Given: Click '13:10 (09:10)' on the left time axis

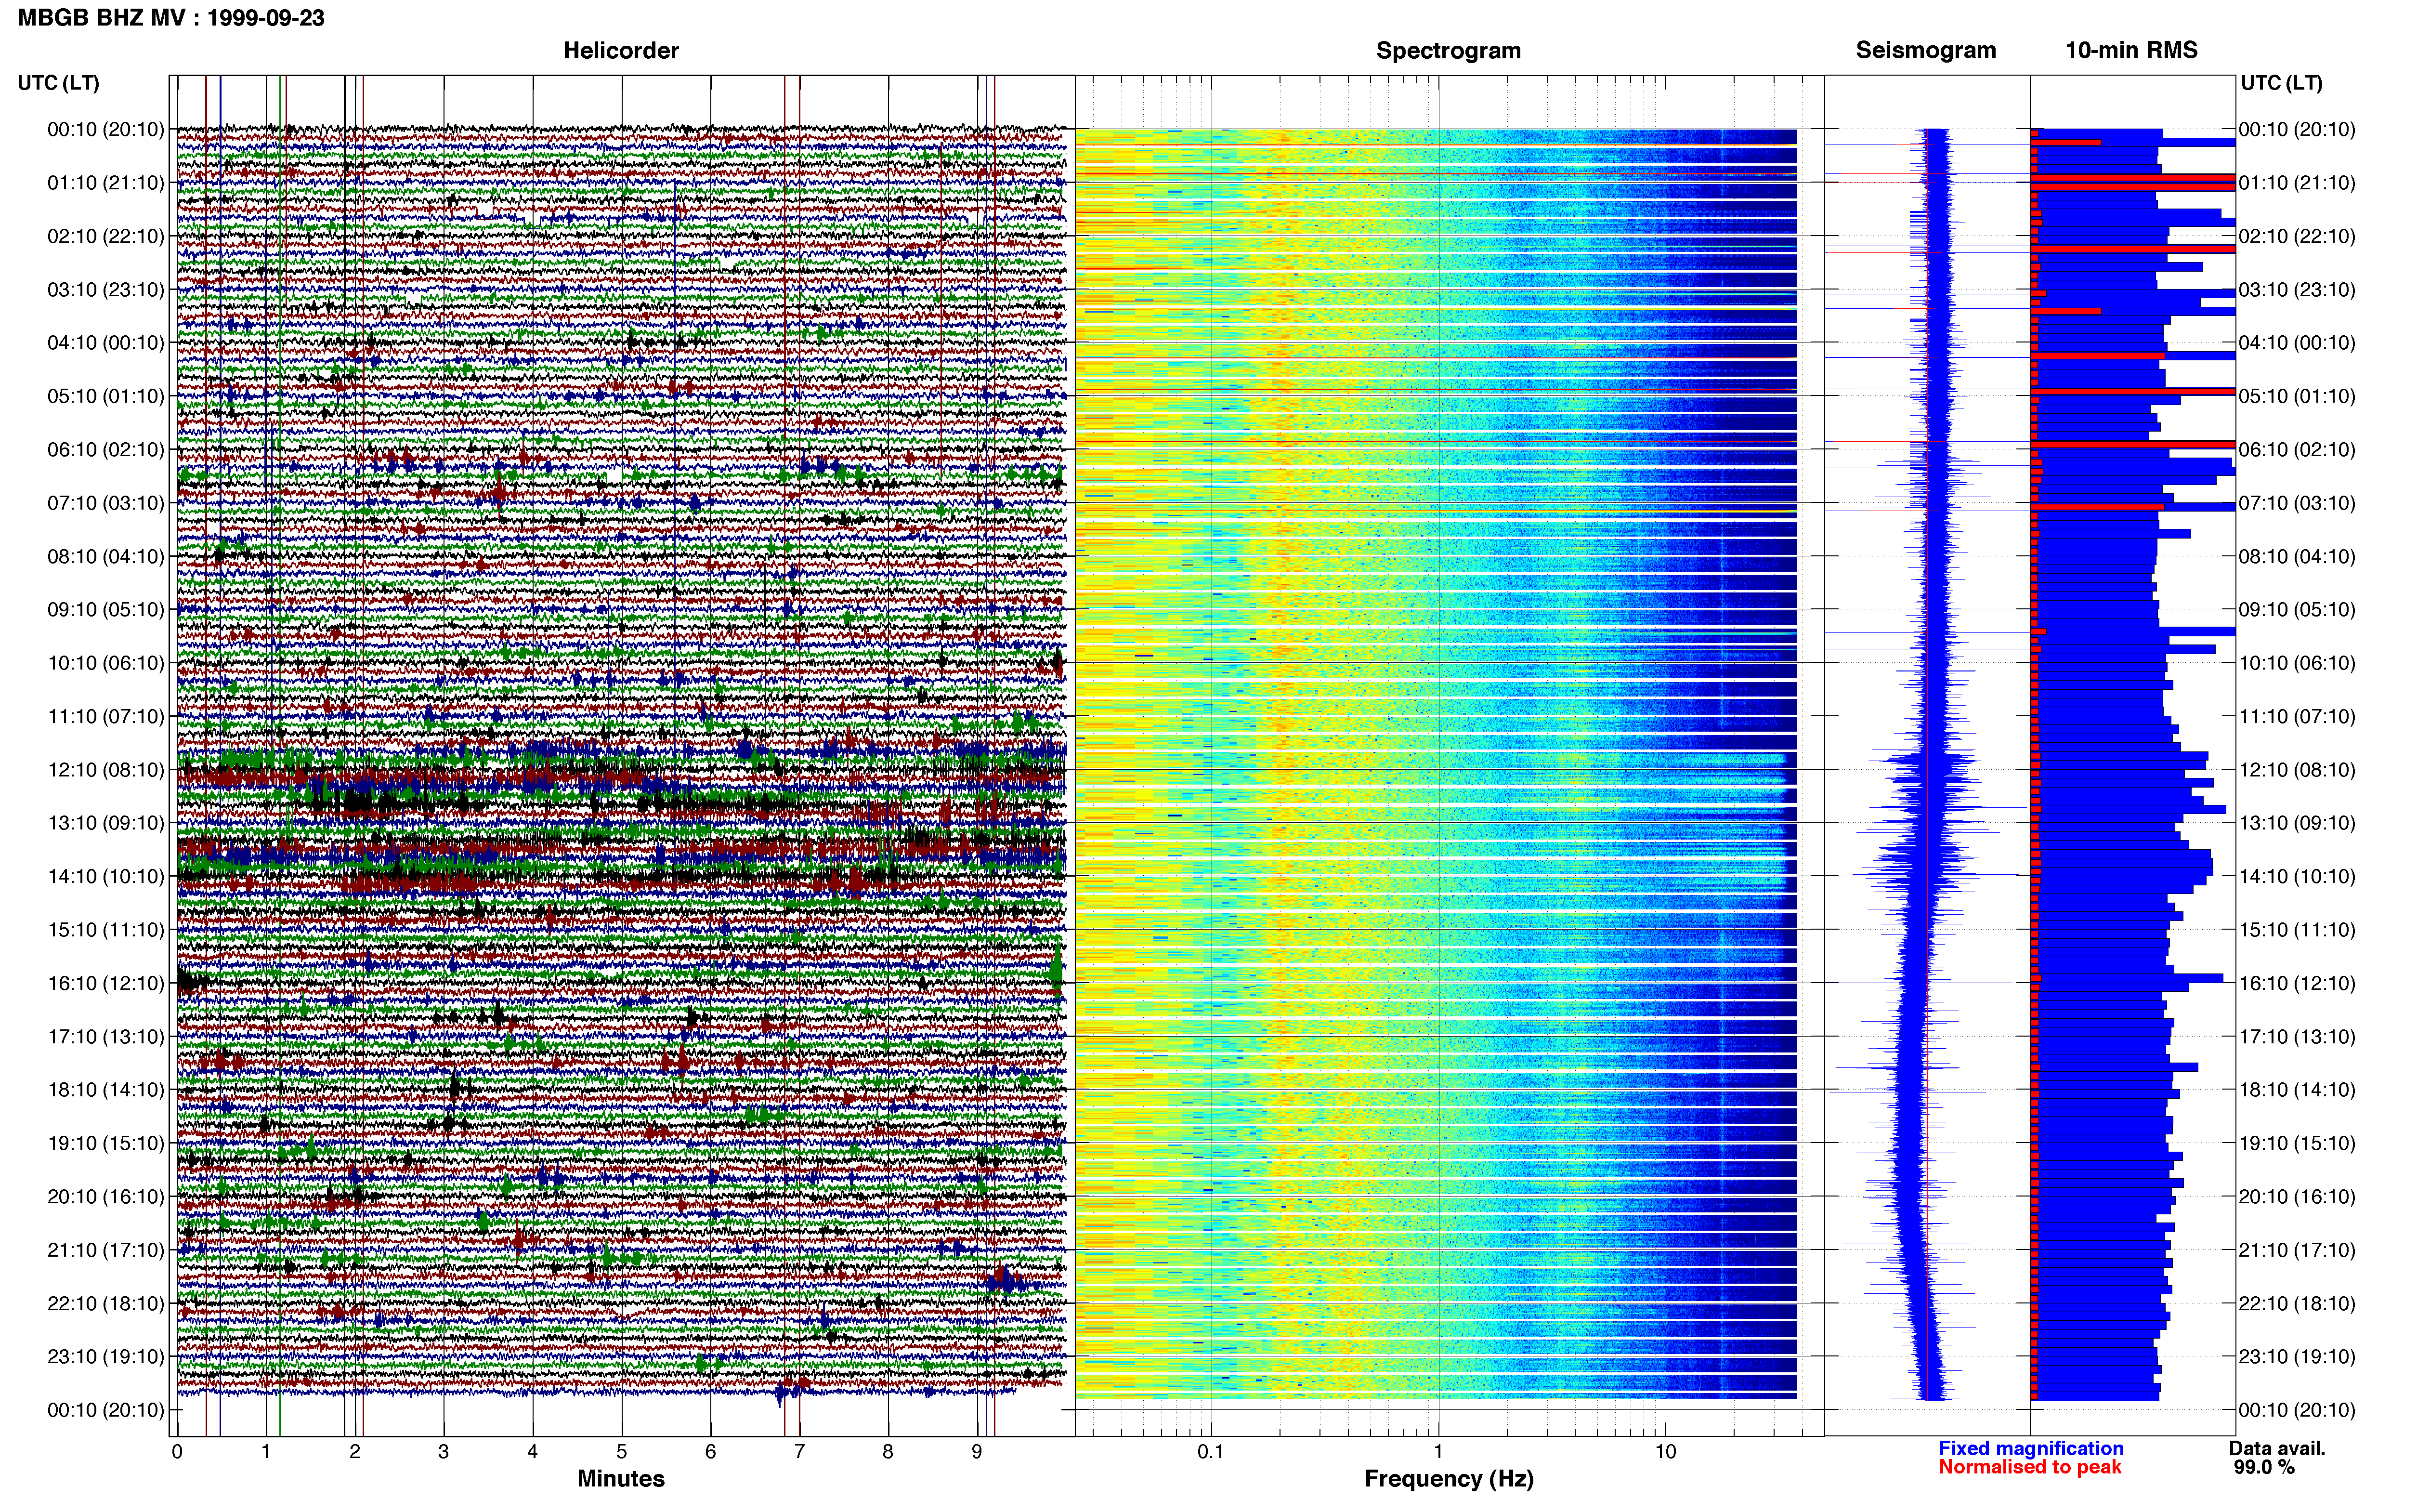Looking at the screenshot, I should 106,823.
